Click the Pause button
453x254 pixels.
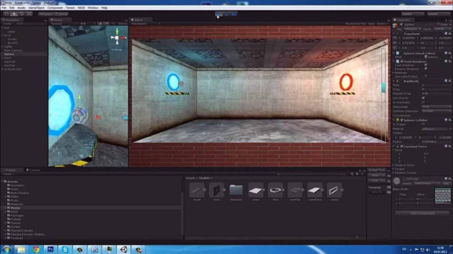pyautogui.click(x=226, y=14)
